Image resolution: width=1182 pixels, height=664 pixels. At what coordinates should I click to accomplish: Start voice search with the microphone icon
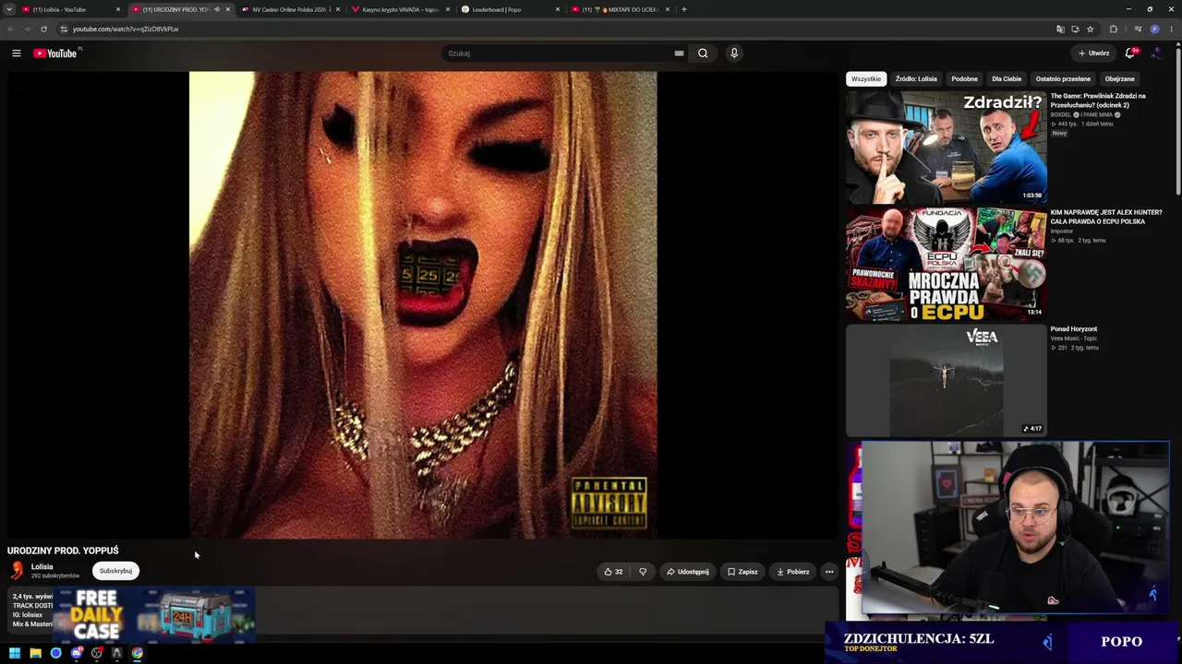coord(734,53)
